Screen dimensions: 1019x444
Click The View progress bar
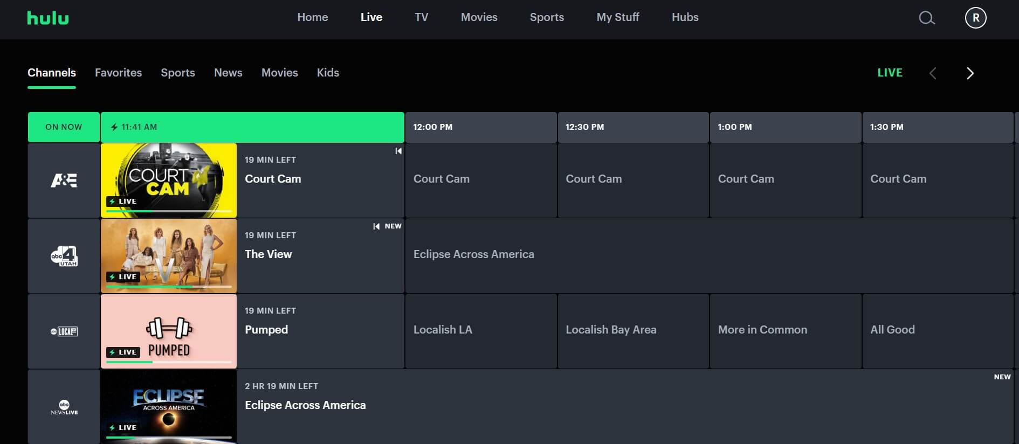(x=169, y=287)
